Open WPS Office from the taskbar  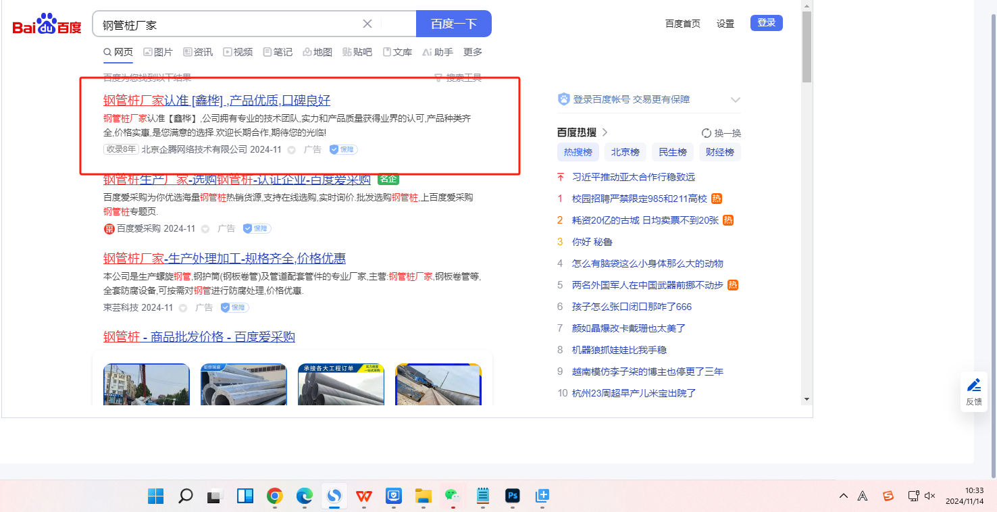[x=364, y=496]
